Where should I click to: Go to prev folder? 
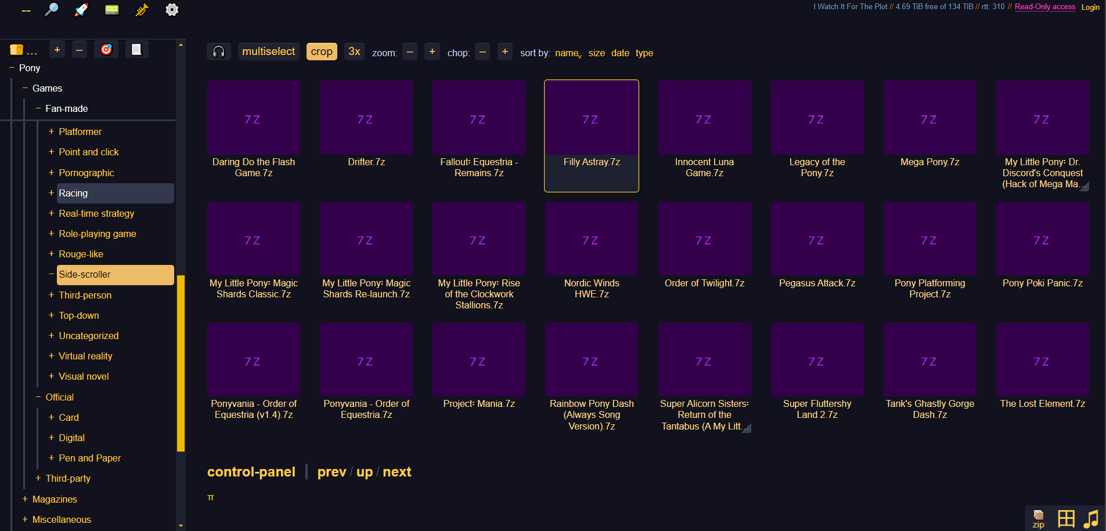tap(332, 472)
